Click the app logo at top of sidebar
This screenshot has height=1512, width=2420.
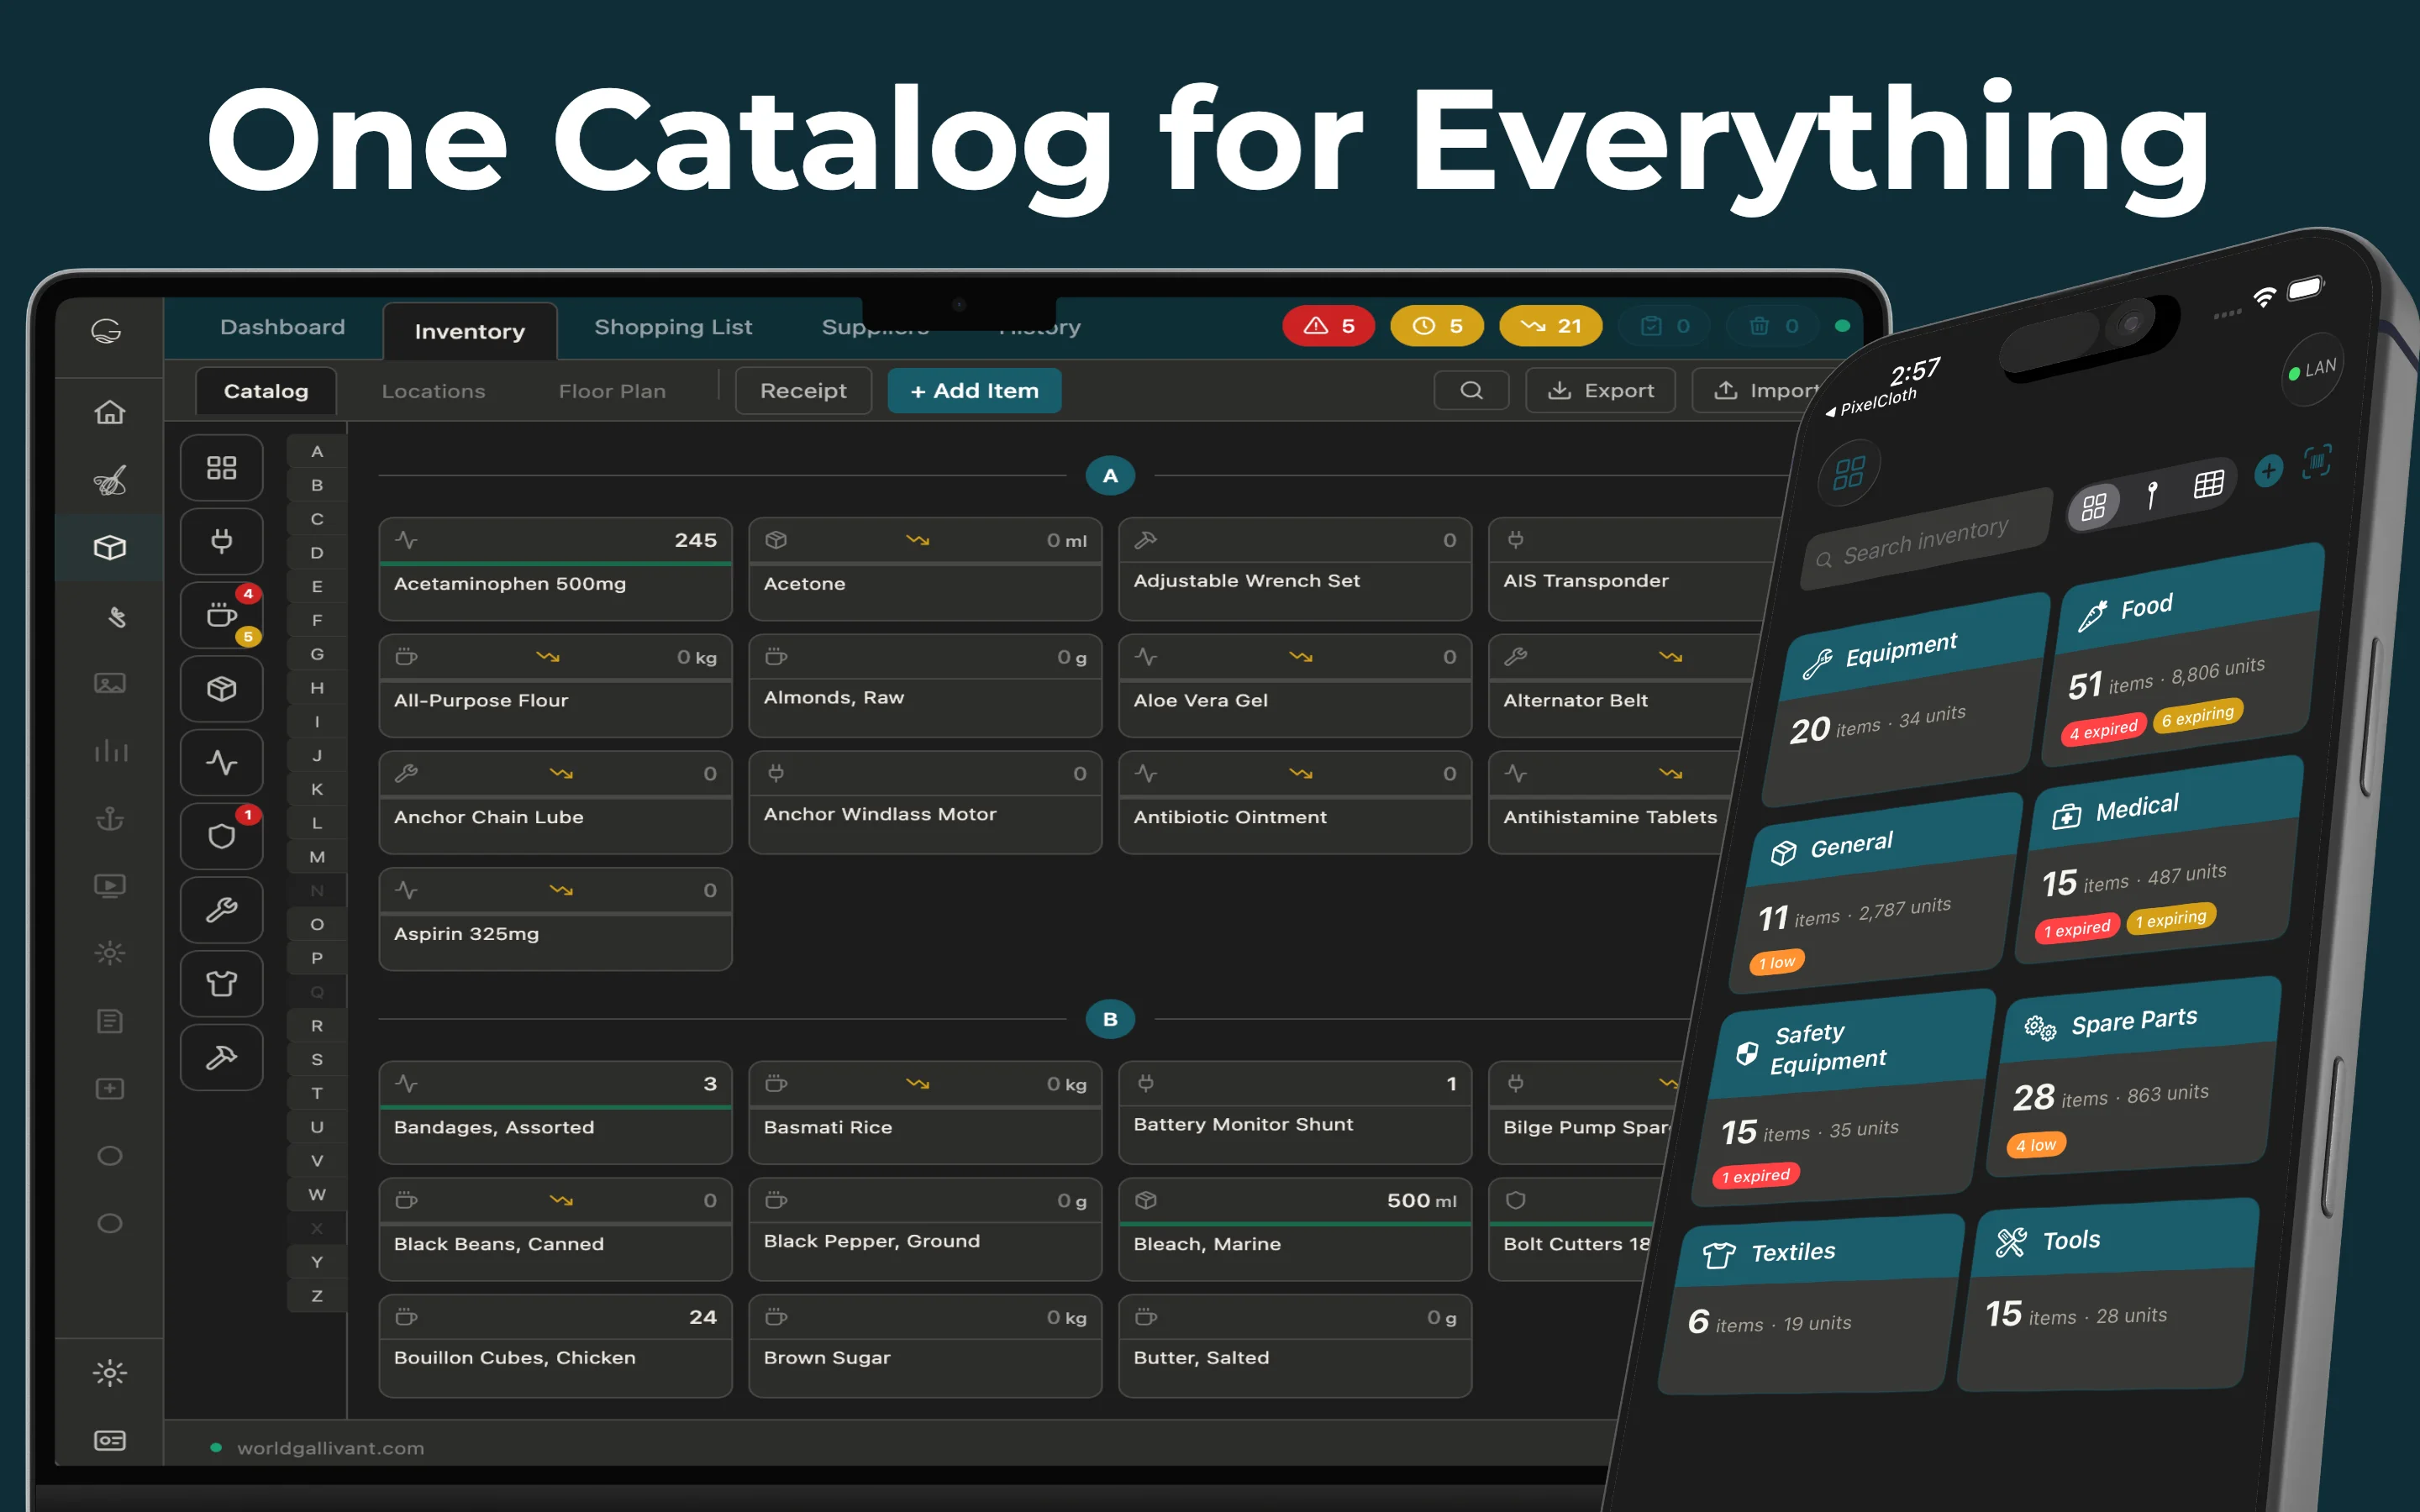point(107,330)
